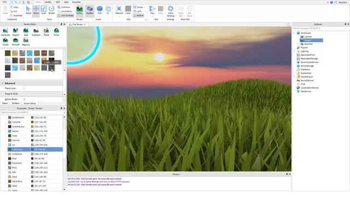The height and width of the screenshot is (197, 350).
Task: Open the Regions terrain tool
Action: (x=26, y=42)
